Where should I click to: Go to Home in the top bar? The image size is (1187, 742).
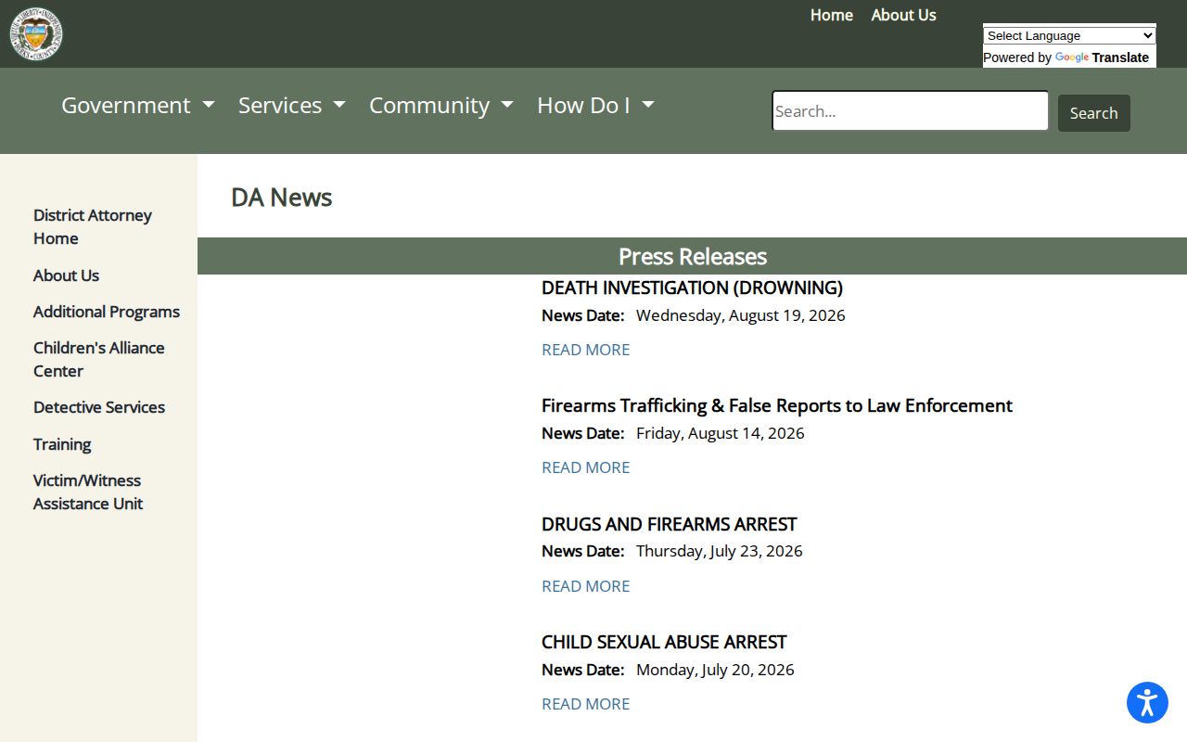pyautogui.click(x=832, y=15)
